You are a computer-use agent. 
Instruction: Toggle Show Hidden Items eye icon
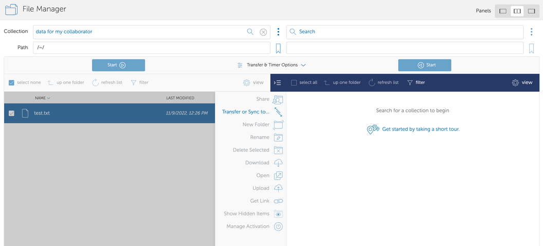coord(278,214)
